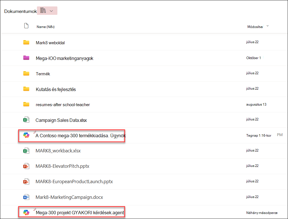Click the PowerPoint icon for MARK8-ElevatorPitch
Image resolution: width=288 pixels, height=219 pixels.
pyautogui.click(x=26, y=166)
